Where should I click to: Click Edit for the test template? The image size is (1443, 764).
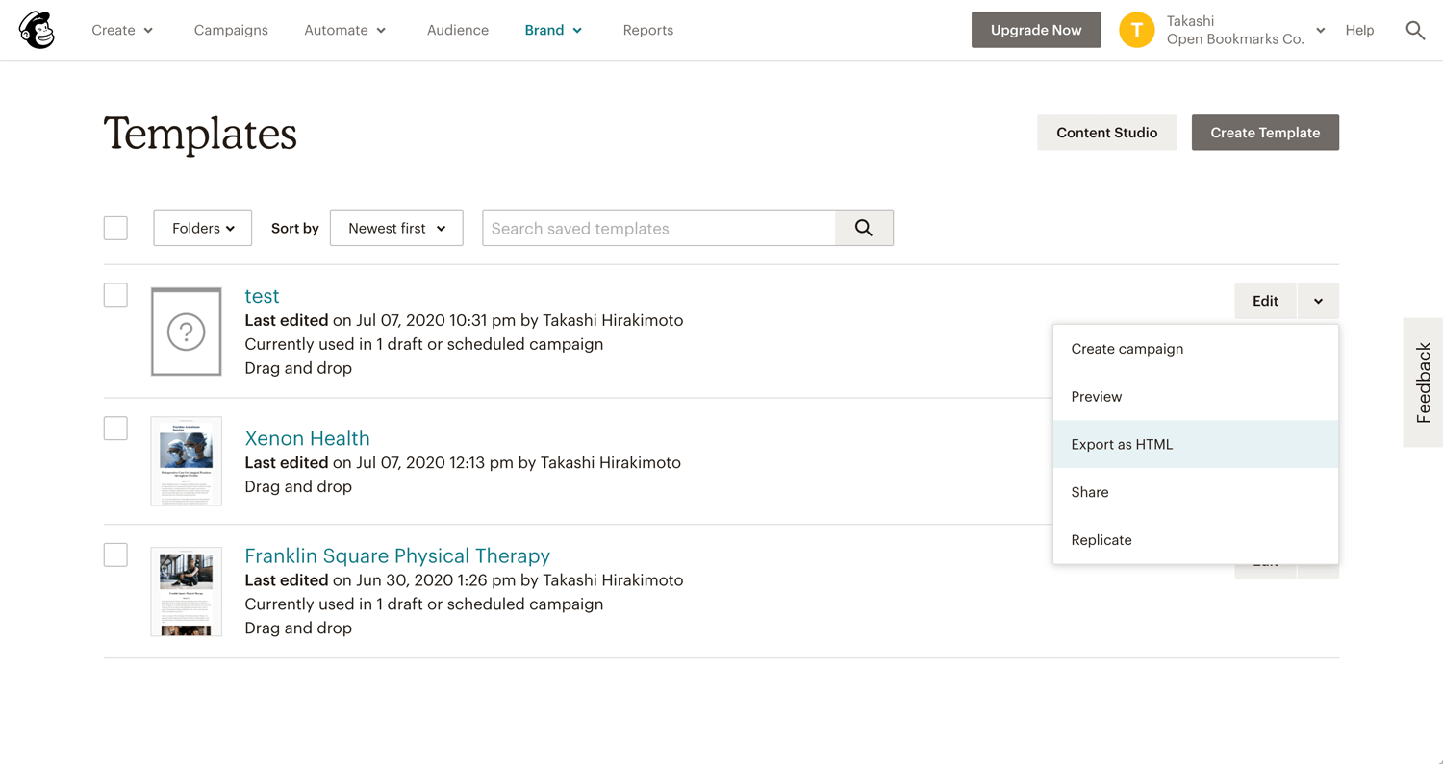tap(1265, 301)
